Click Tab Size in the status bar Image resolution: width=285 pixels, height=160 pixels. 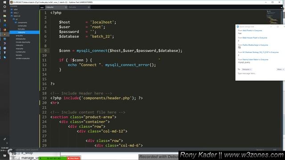pyautogui.click(x=260, y=150)
